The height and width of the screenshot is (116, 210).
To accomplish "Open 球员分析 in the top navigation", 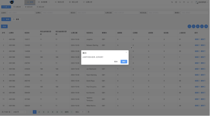I will 59,2.
